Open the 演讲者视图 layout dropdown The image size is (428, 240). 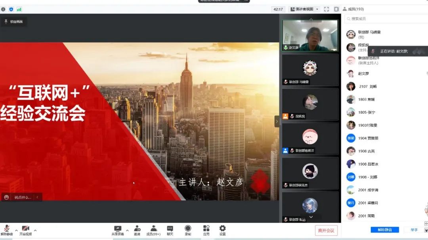(304, 9)
